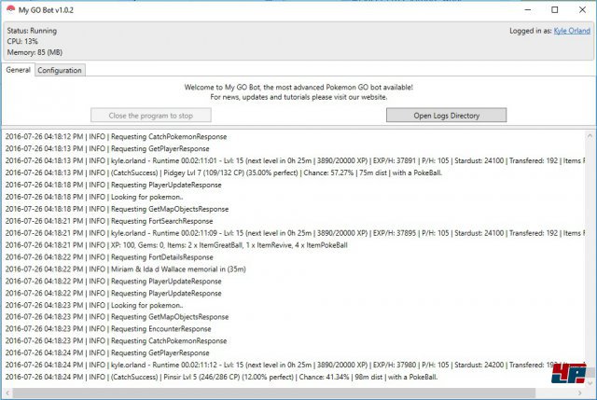This screenshot has height=400, width=597.
Task: Select the Pidgey Lvl 7 CatchSuccess log line
Action: tap(224, 172)
